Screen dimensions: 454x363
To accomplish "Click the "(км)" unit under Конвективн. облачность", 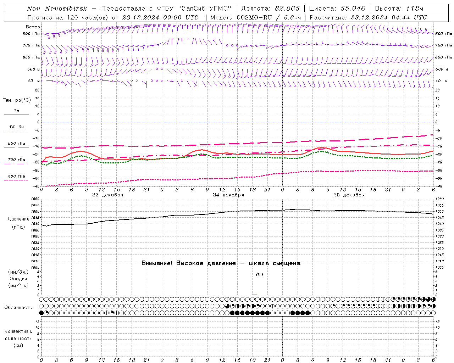I will 18,345.
